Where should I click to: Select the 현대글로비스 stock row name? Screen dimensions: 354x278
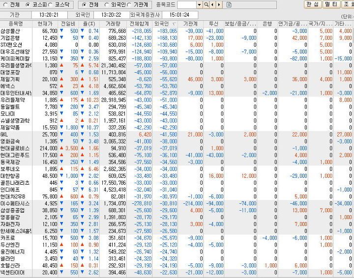(x=15, y=148)
